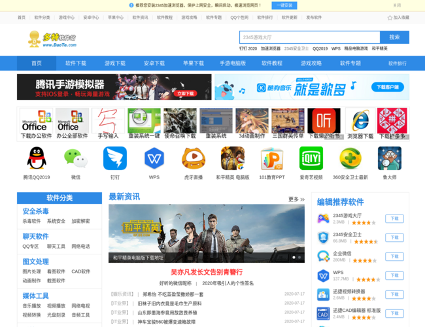Click the WPS icon in recommended list

(x=323, y=275)
